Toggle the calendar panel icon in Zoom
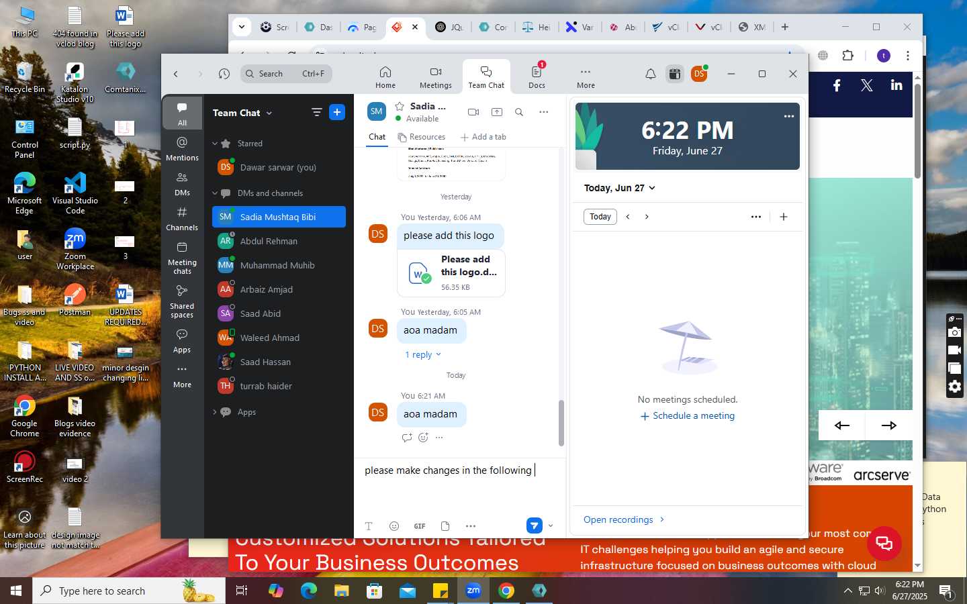Image resolution: width=967 pixels, height=604 pixels. point(674,74)
